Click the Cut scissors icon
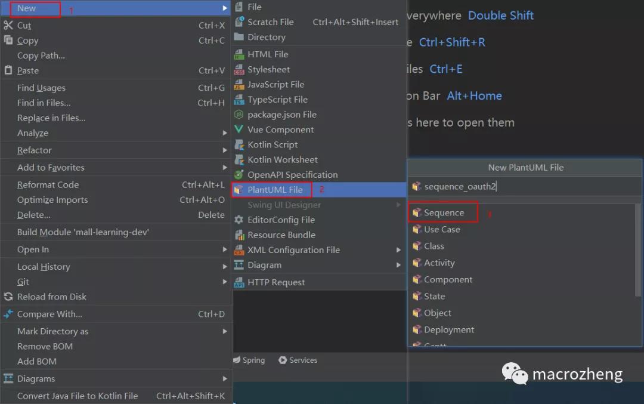The width and height of the screenshot is (644, 404). tap(8, 25)
